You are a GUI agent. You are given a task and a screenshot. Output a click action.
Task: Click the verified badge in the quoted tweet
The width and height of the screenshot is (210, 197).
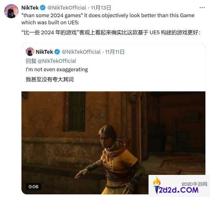coord(57,52)
